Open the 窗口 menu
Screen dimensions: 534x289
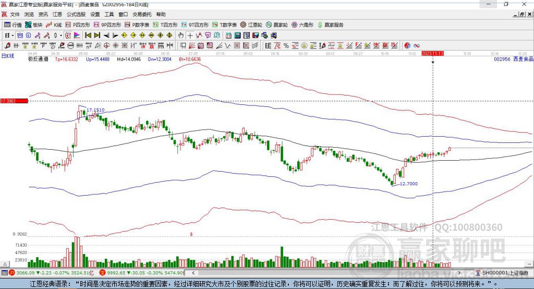(123, 14)
